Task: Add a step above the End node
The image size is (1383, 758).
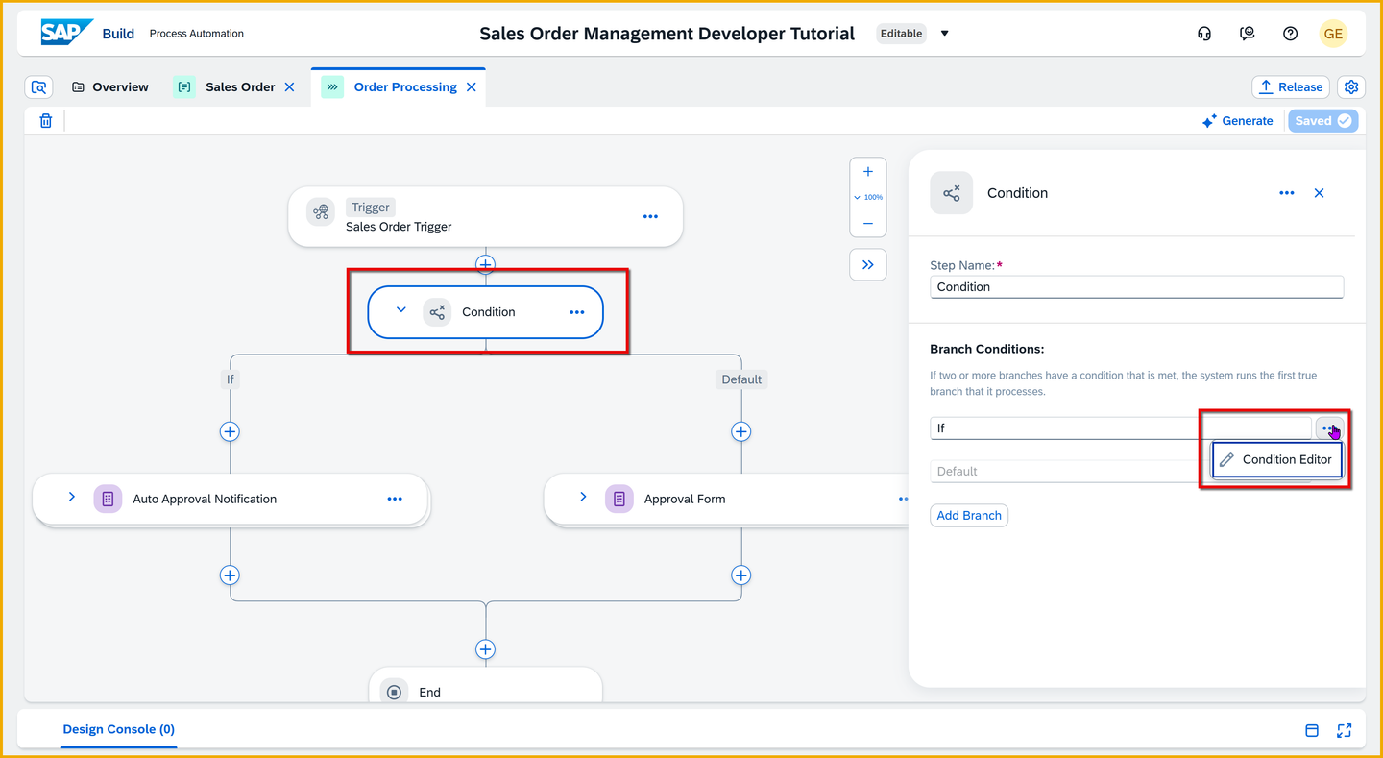Action: (x=486, y=650)
